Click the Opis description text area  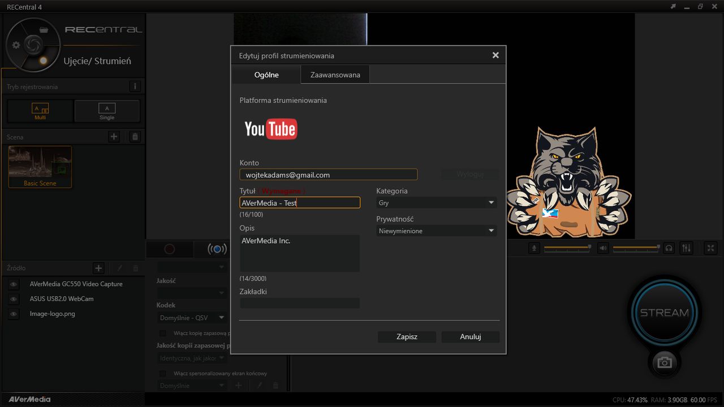click(300, 253)
